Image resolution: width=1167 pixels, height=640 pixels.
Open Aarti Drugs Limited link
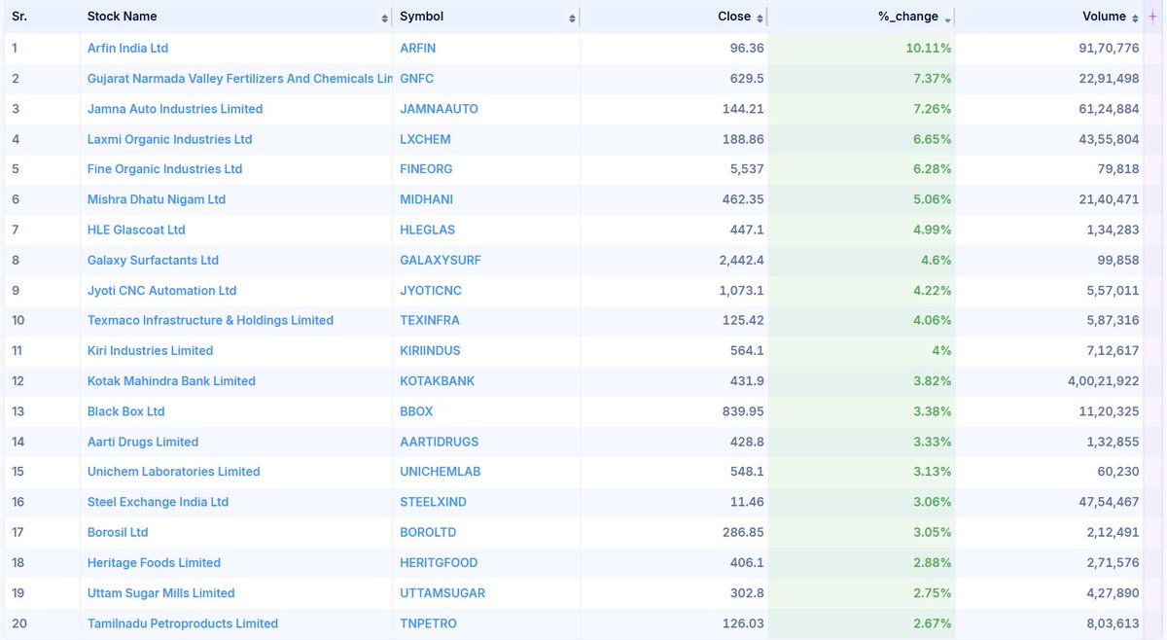[143, 442]
